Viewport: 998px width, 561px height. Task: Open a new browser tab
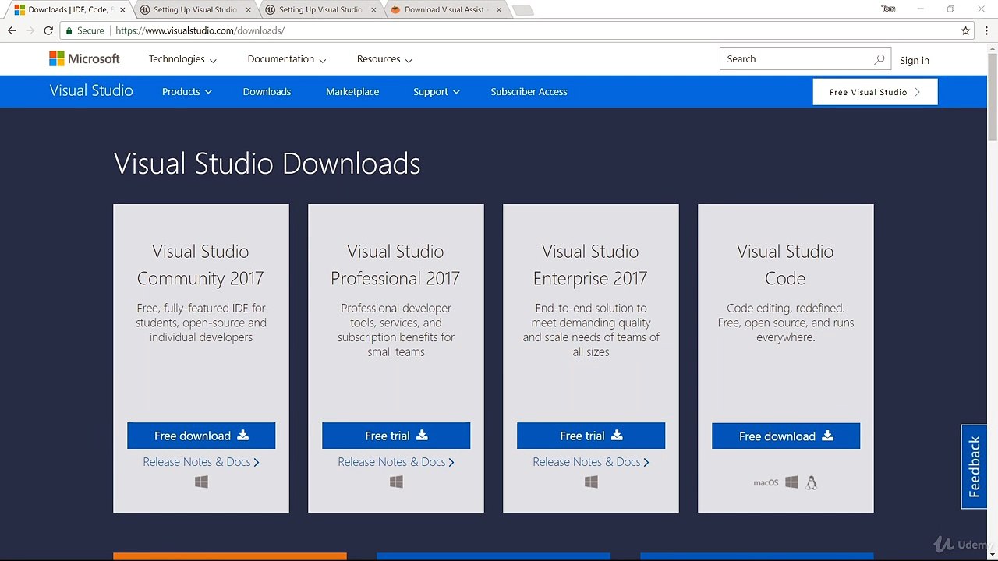click(x=523, y=10)
